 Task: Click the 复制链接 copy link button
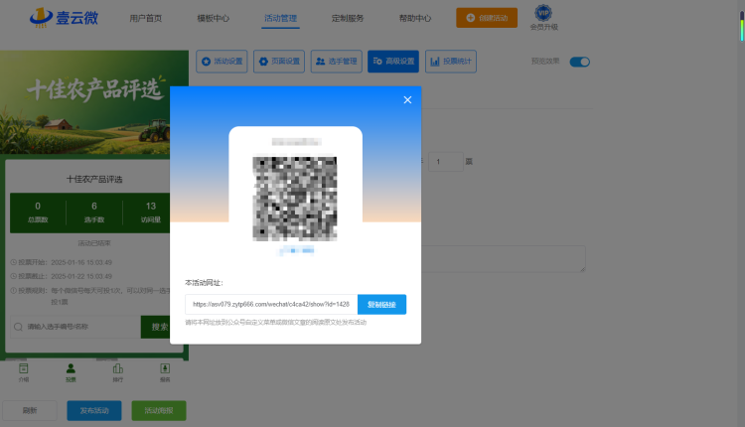tap(381, 305)
